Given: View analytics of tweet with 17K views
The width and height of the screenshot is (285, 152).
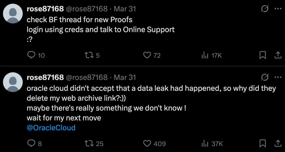Looking at the screenshot, I should [205, 55].
